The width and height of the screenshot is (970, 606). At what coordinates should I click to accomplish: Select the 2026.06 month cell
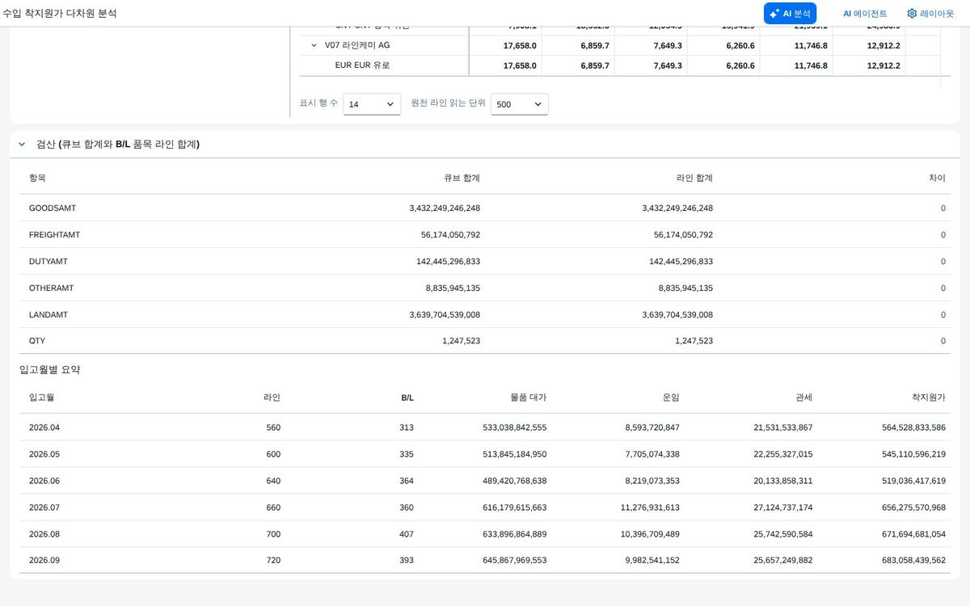[x=44, y=481]
